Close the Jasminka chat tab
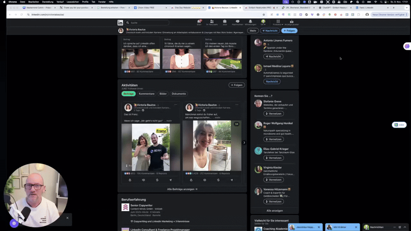Viewport: 411px width, 231px height. 319,227
